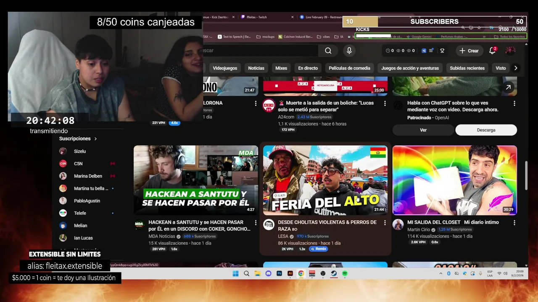Select the Subidas recientes chip

[467, 68]
